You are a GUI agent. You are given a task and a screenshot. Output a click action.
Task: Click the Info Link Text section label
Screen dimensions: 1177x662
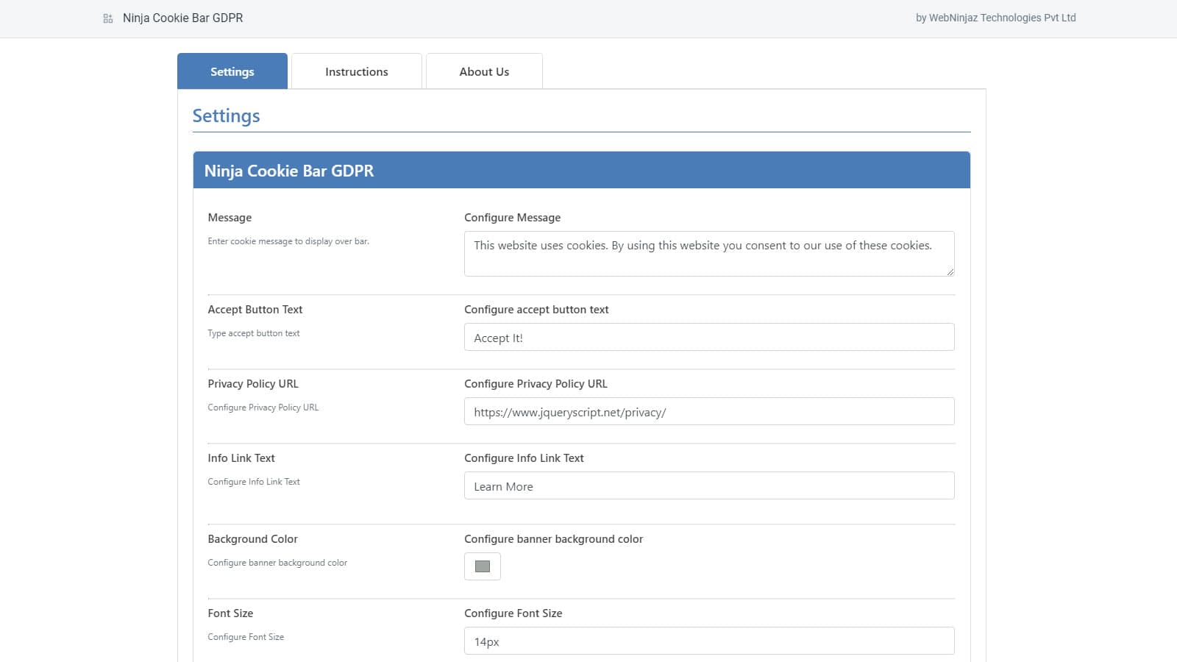(241, 458)
